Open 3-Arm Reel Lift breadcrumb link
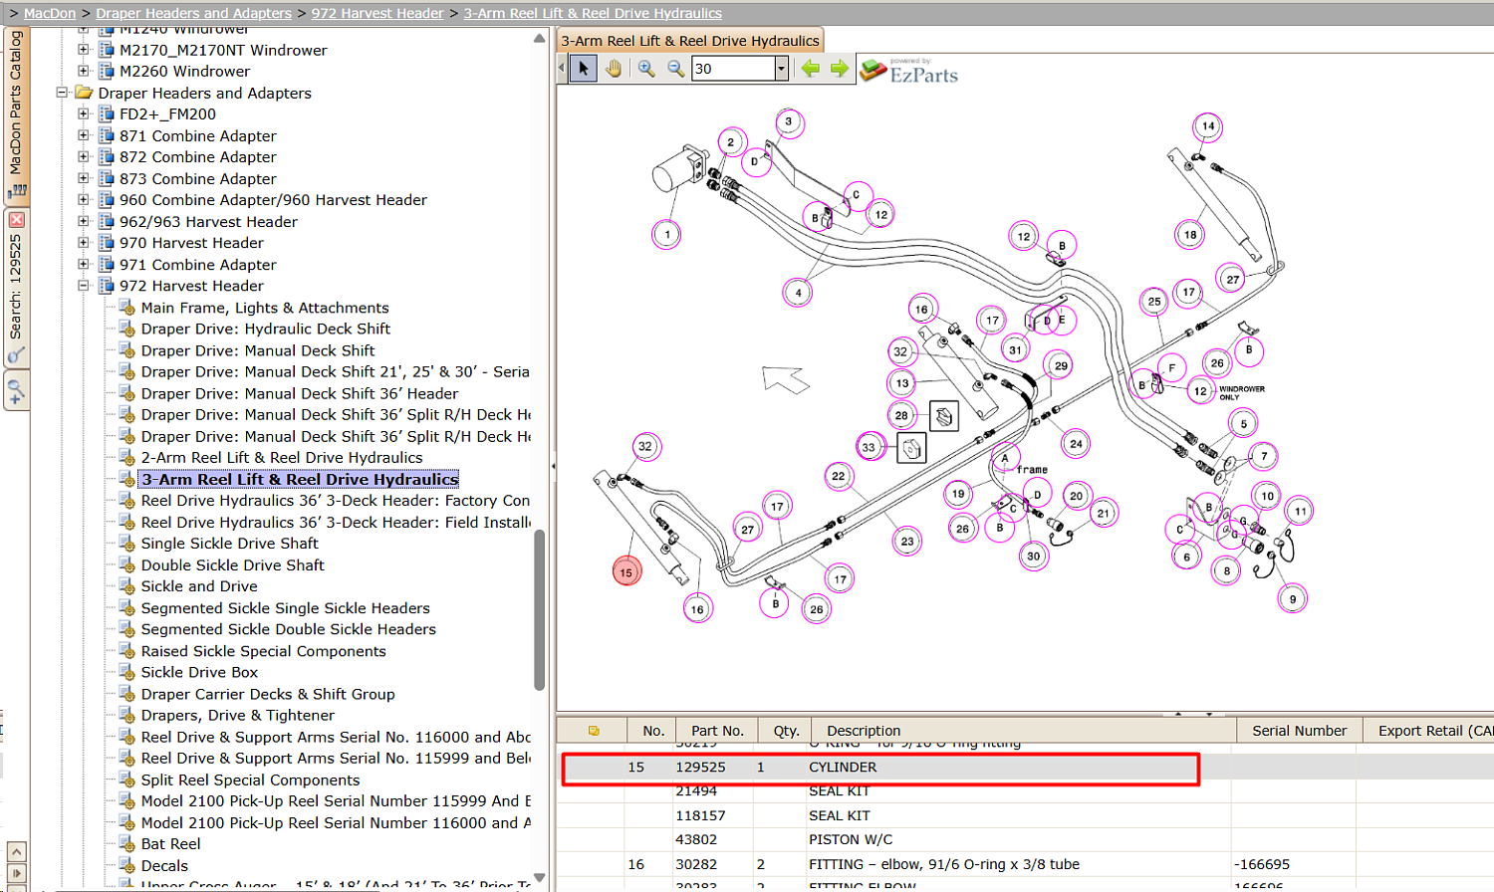 (593, 13)
